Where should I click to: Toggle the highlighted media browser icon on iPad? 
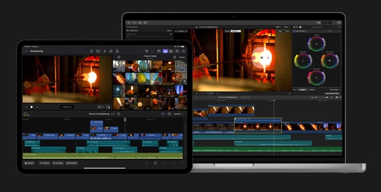pos(165,51)
